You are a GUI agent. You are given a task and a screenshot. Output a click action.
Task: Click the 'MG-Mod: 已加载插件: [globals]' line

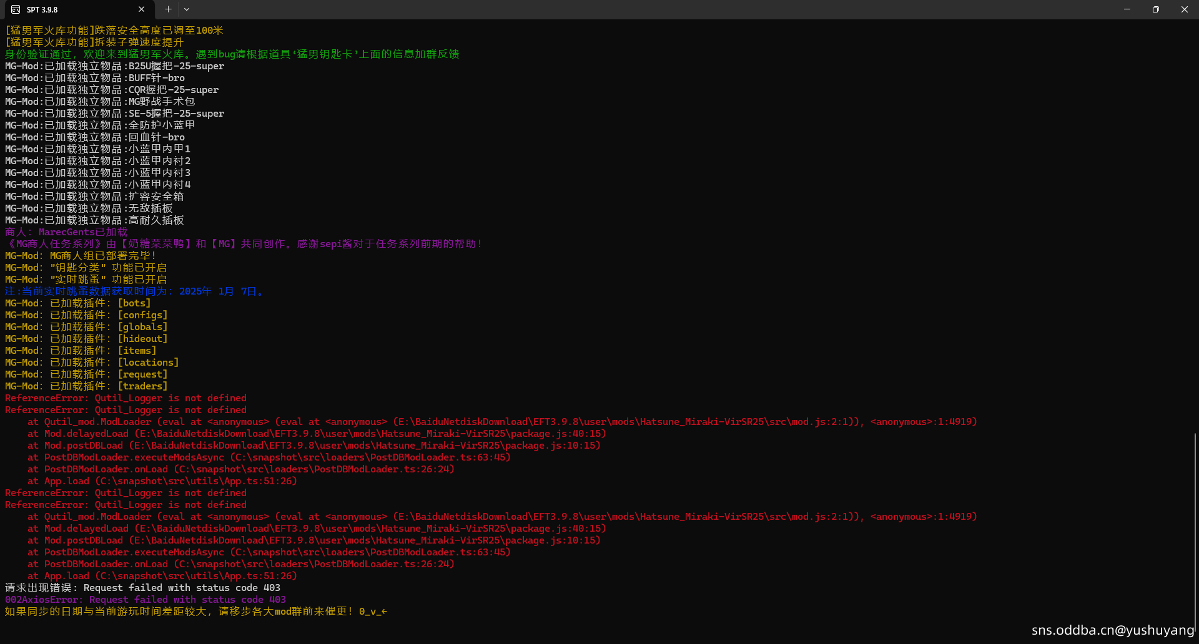click(x=86, y=327)
